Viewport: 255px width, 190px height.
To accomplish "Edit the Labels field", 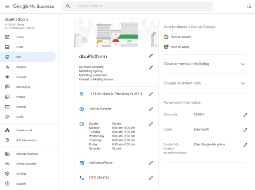I will [245, 130].
